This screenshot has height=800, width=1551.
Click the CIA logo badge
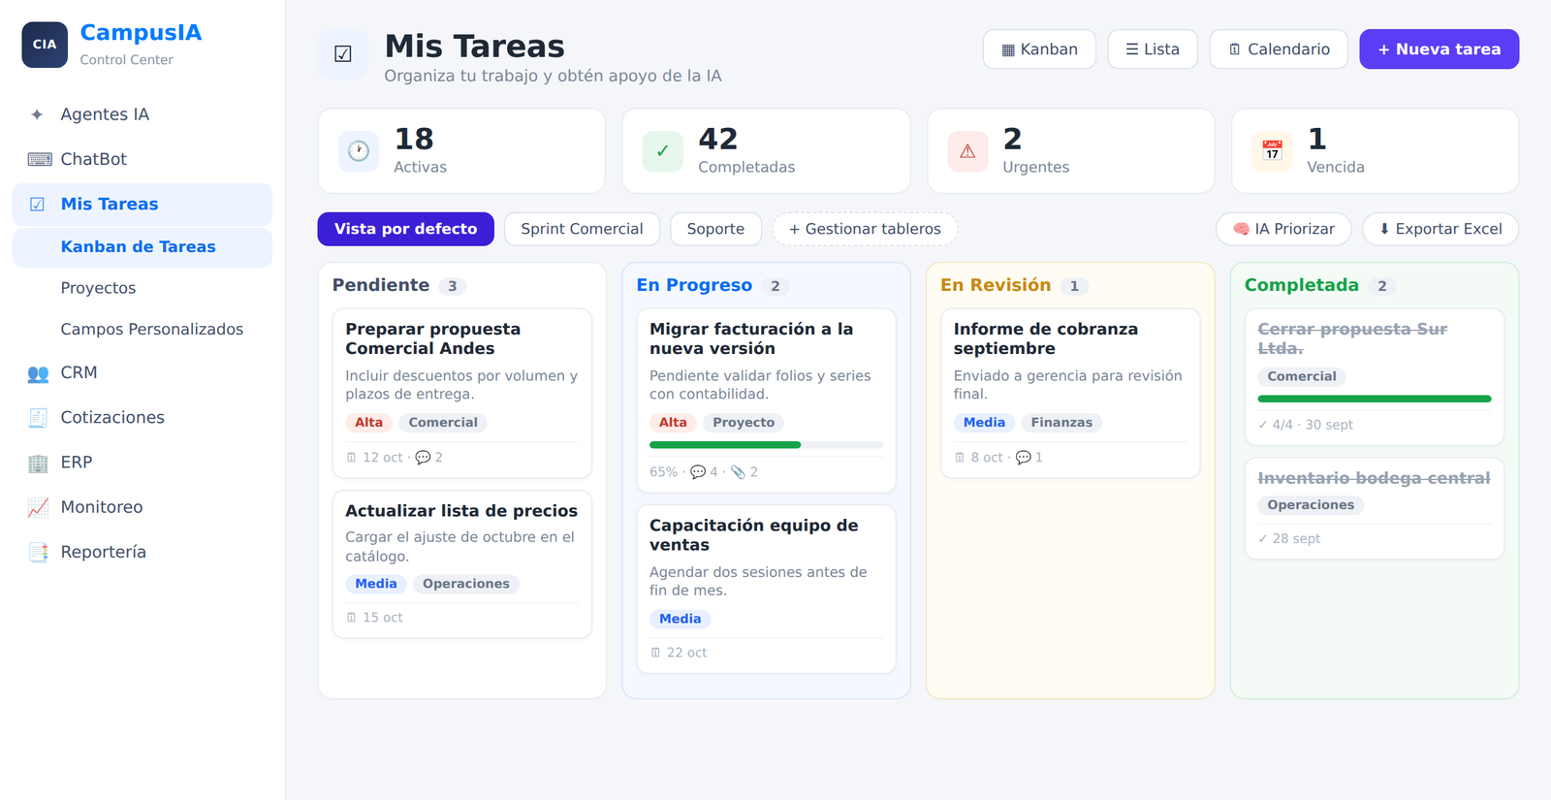[45, 45]
